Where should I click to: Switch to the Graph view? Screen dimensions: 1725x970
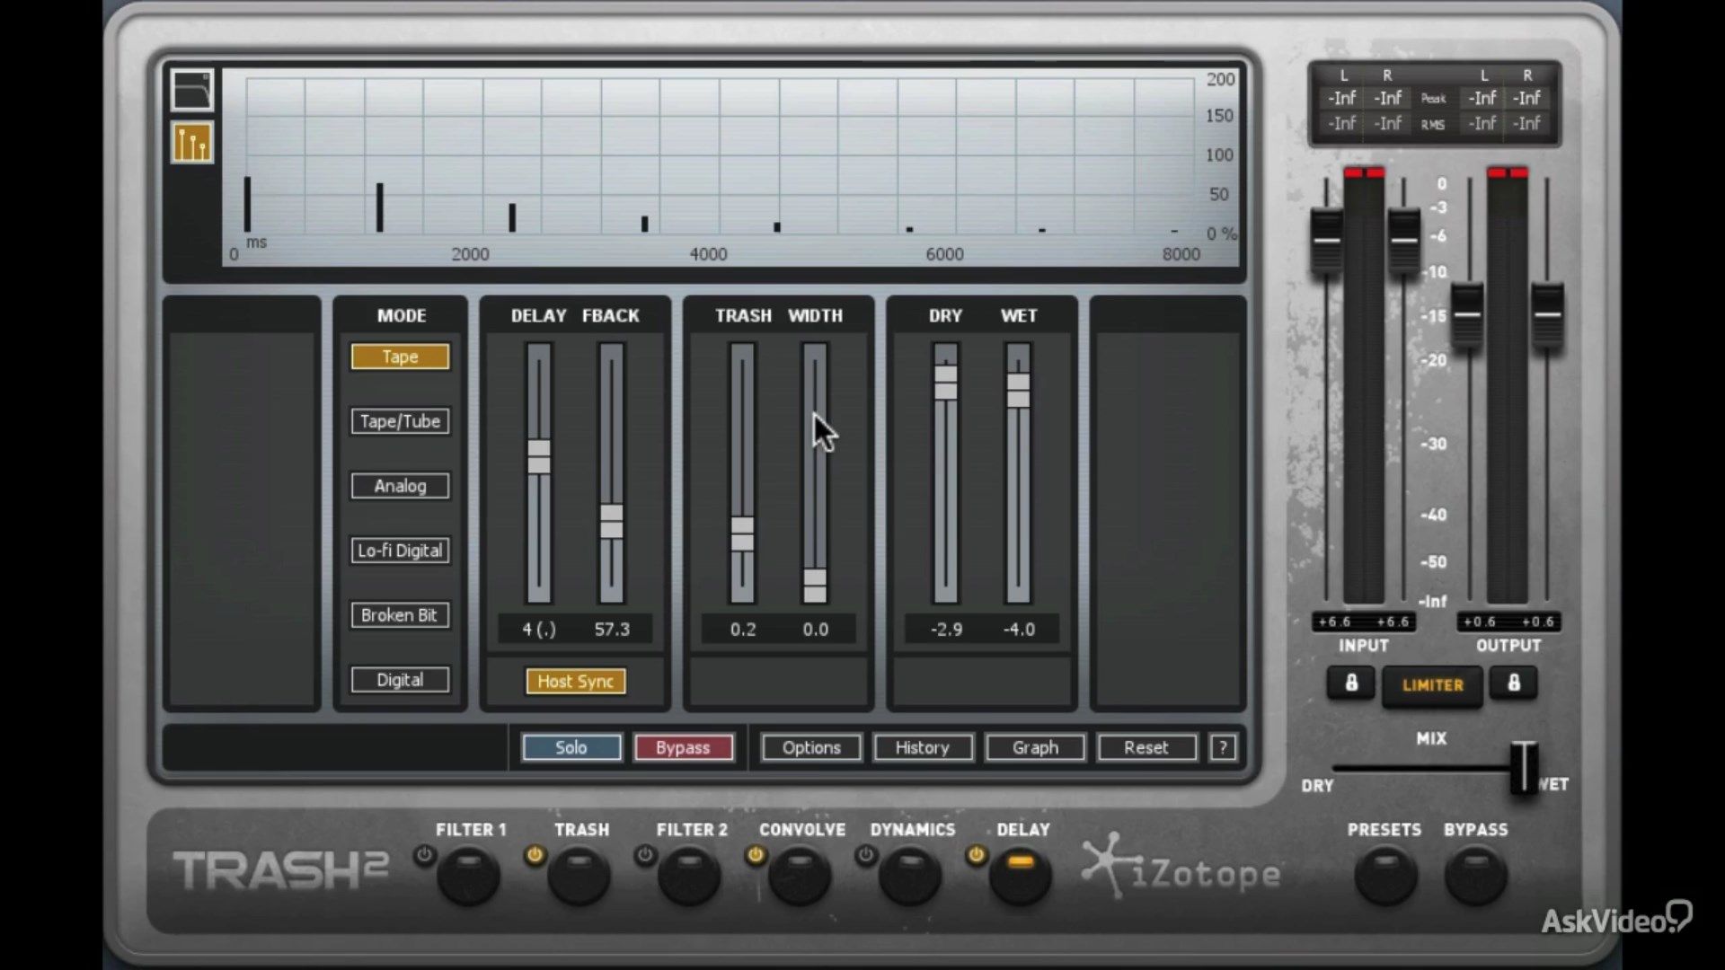click(x=1034, y=746)
